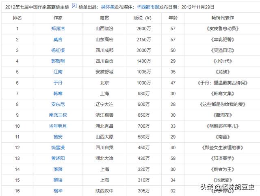The width and height of the screenshot is (260, 196).
Task: Open the link for author 当年明月
Action: 58,126
